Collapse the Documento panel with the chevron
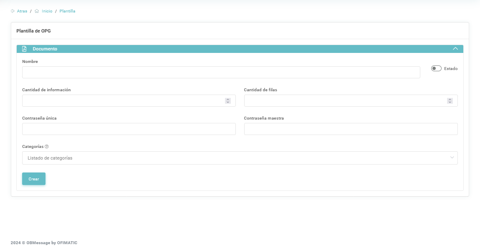The height and width of the screenshot is (250, 480). click(x=455, y=49)
